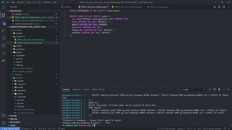This screenshot has width=232, height=130.
Task: Open the Remote Explorer view
Action: pyautogui.click(x=4, y=38)
